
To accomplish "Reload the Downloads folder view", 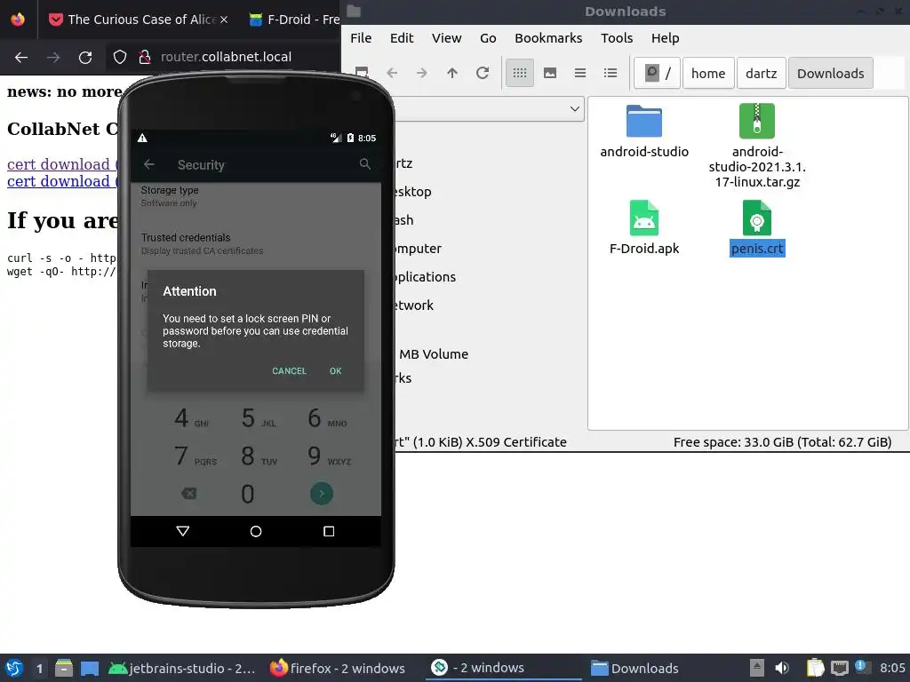I will (x=483, y=73).
